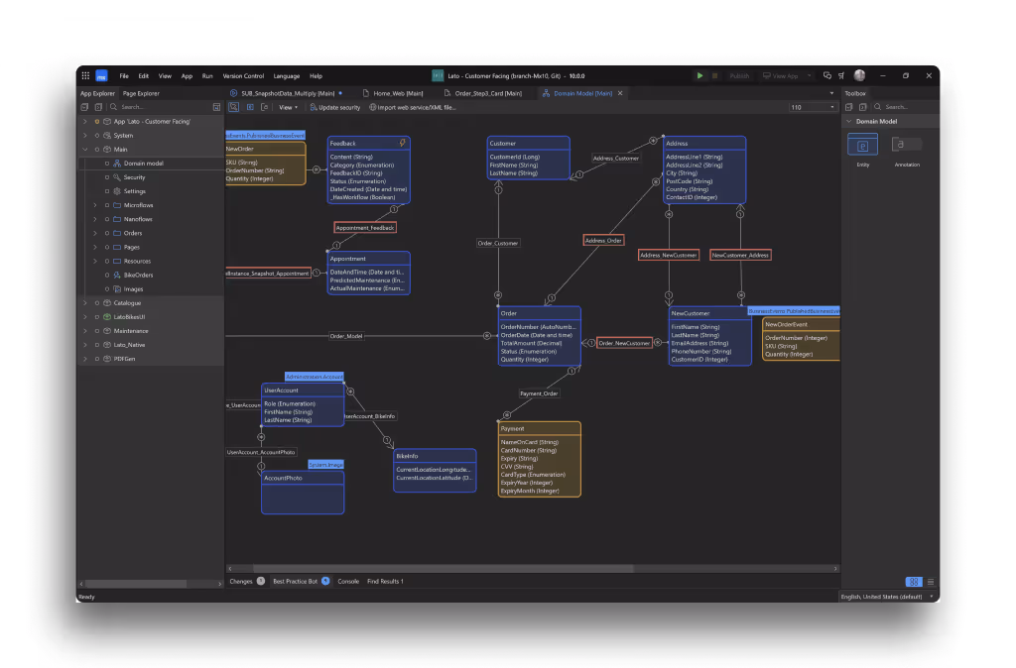Select the first domain model toolbar icon
1016x668 pixels.
tap(234, 107)
